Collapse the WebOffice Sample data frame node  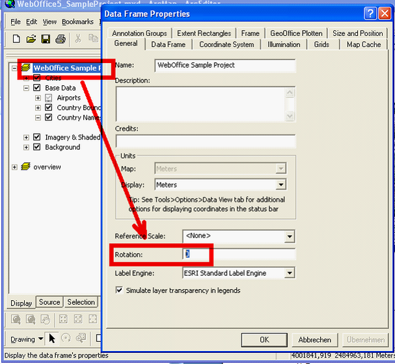pyautogui.click(x=14, y=68)
